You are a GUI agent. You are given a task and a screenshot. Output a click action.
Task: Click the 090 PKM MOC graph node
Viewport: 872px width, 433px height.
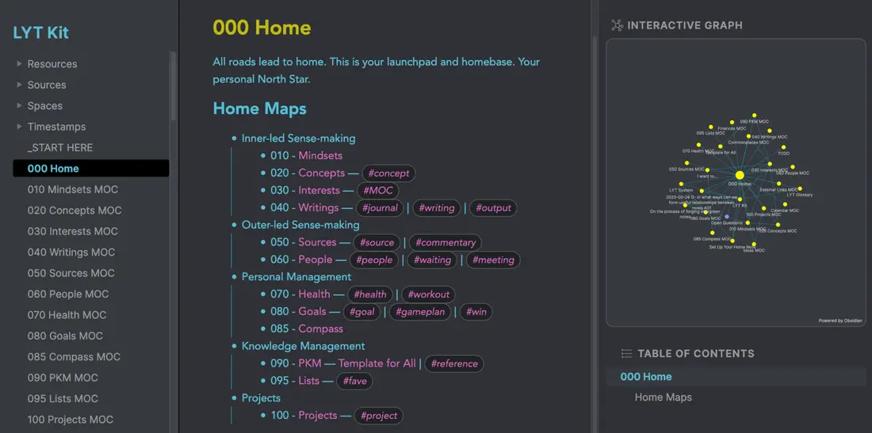[x=755, y=116]
